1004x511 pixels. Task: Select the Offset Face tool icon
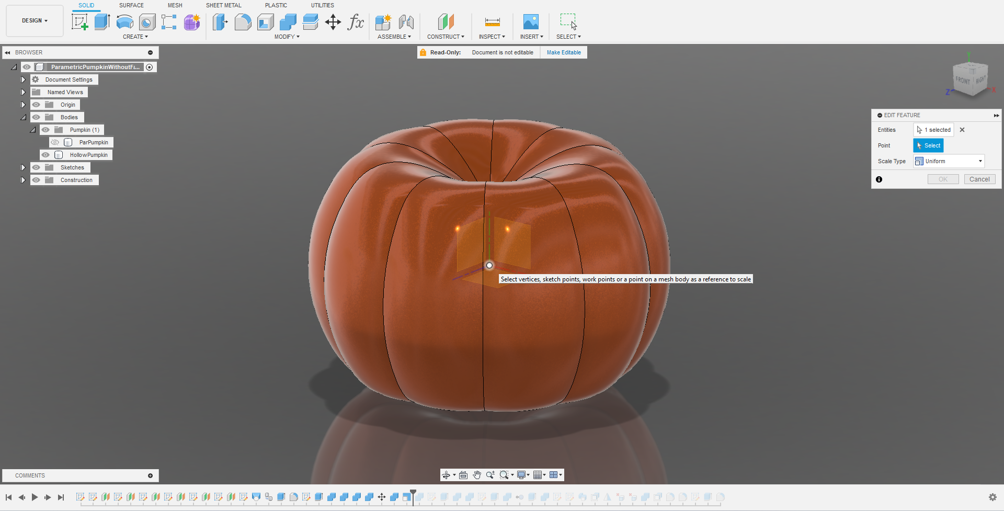[311, 22]
